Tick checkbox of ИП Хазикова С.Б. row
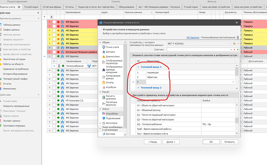This screenshot has width=267, height=165. (x=54, y=100)
